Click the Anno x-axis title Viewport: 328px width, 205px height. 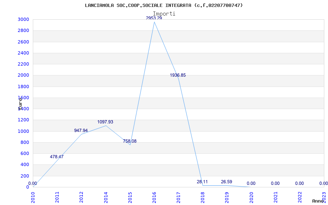pyautogui.click(x=318, y=201)
